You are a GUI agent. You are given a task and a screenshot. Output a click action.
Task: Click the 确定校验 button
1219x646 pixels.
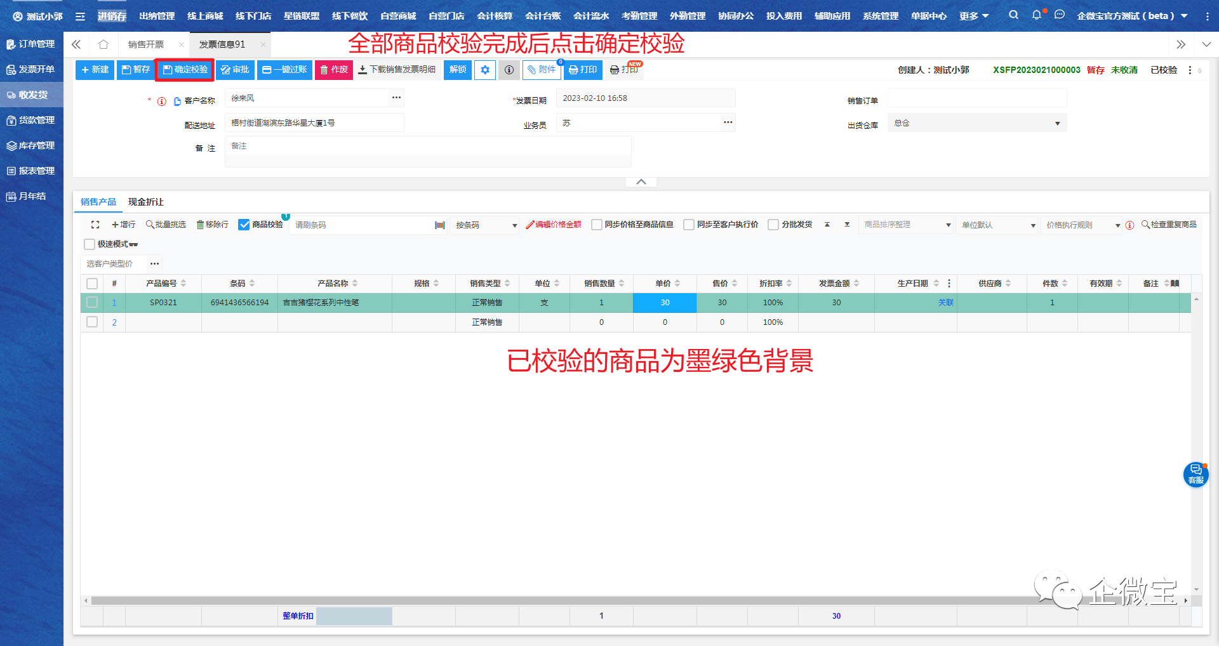(185, 70)
